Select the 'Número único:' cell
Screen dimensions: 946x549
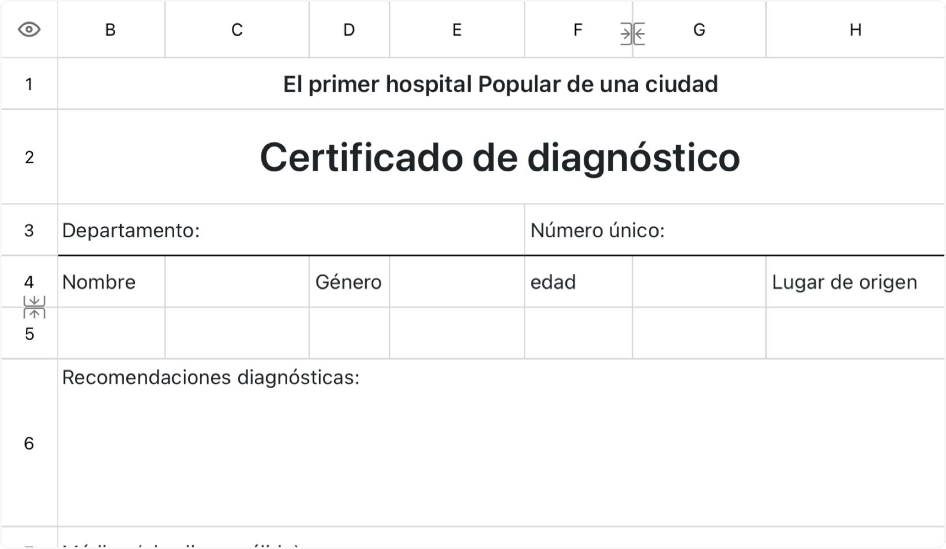coord(735,230)
